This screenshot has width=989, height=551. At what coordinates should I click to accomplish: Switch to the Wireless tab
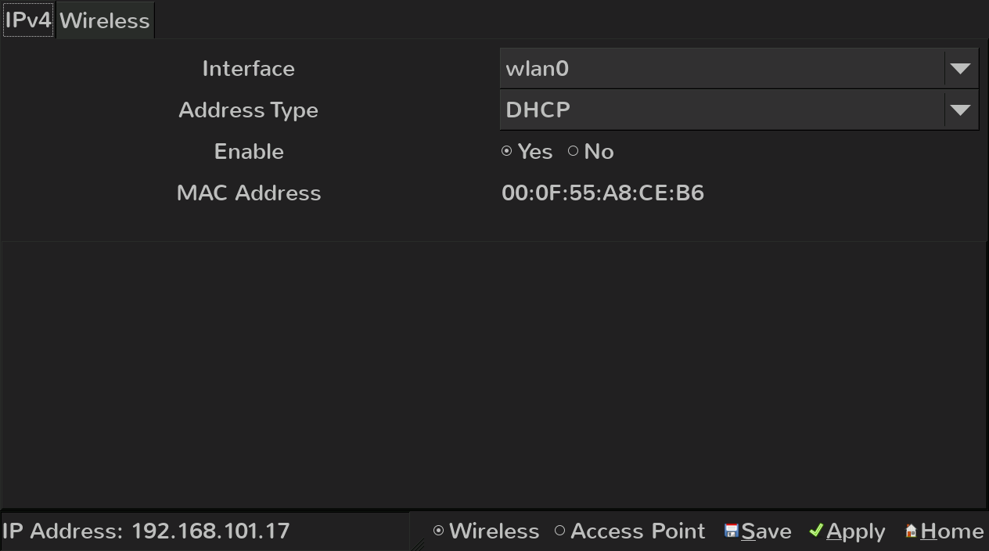105,20
